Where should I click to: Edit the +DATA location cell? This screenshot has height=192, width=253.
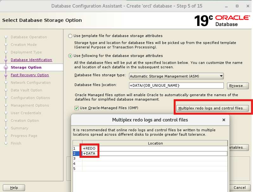pyautogui.click(x=155, y=153)
